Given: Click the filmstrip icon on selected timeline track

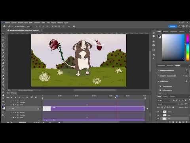Looking at the screenshot, I should point(38,109).
